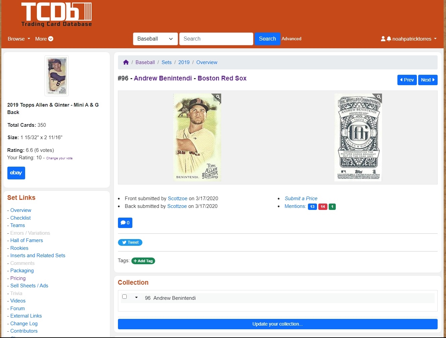446x338 pixels.
Task: Open Sell Sheets / Ads link
Action: (x=29, y=286)
